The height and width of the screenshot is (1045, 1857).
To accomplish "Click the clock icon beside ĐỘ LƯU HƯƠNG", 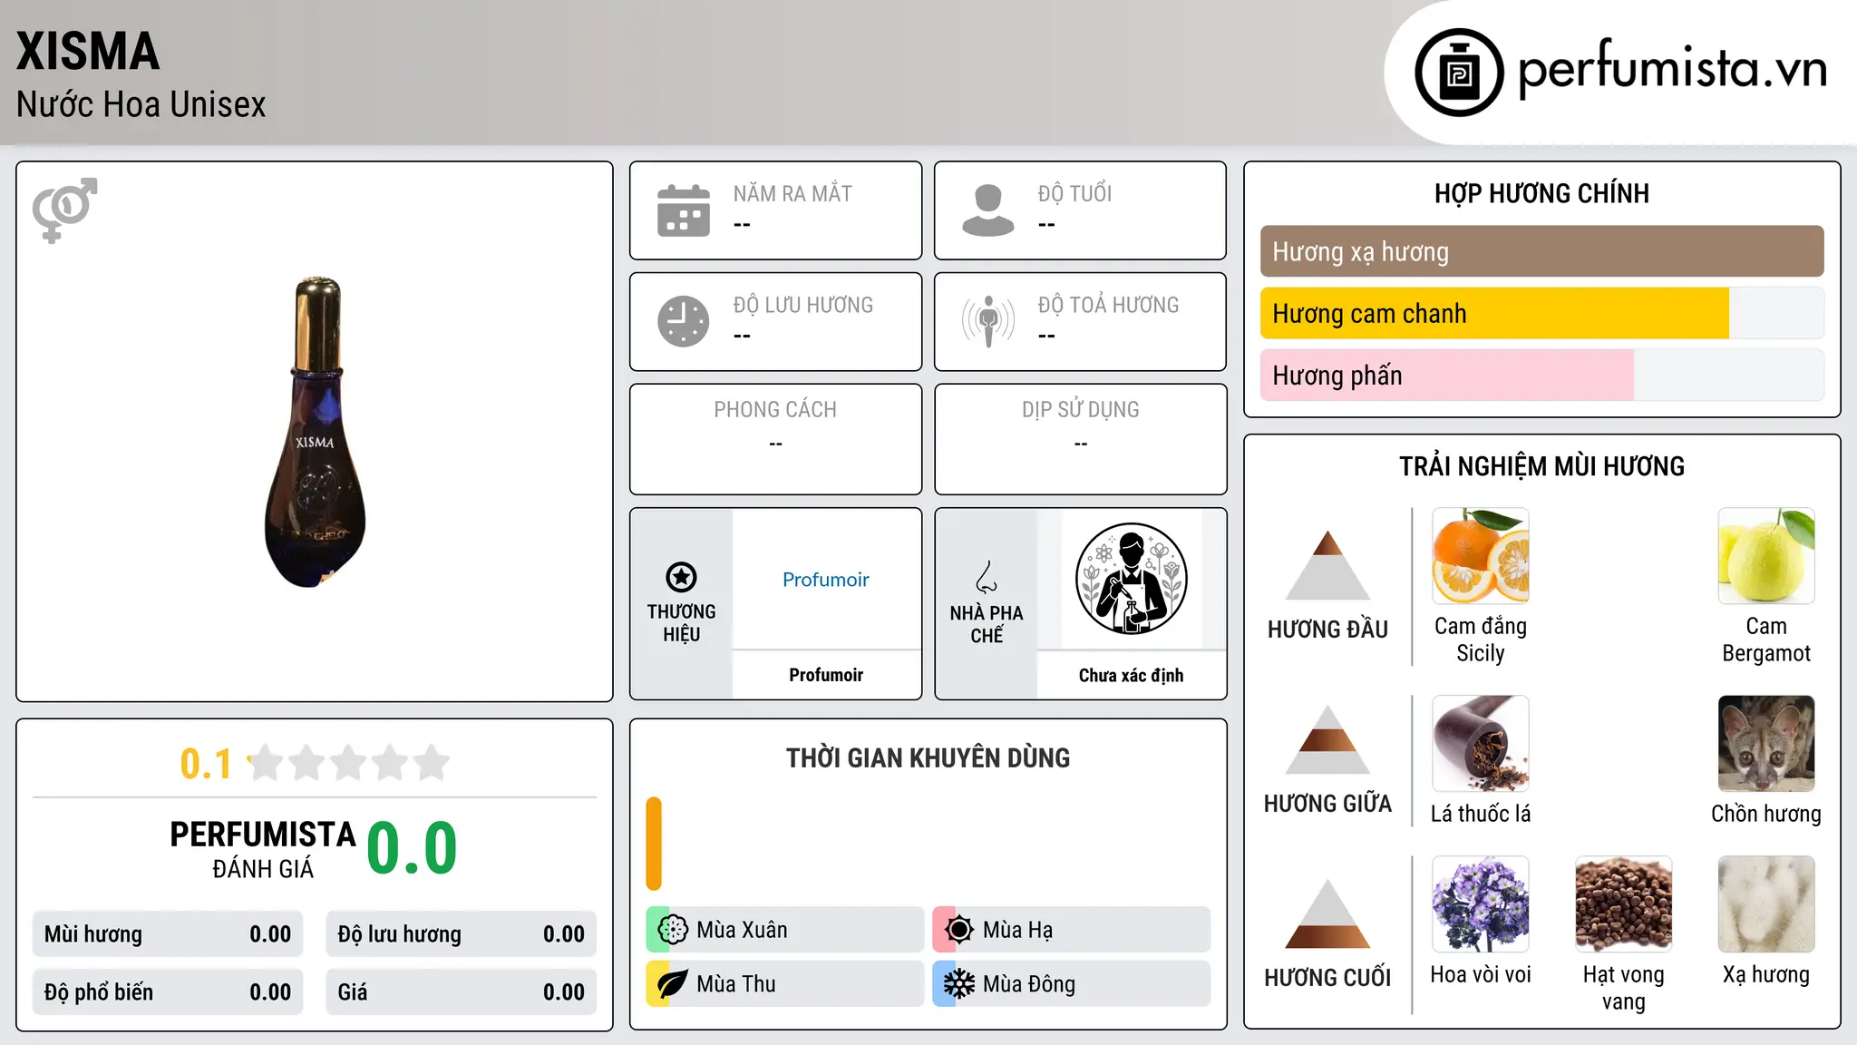I will tap(684, 321).
